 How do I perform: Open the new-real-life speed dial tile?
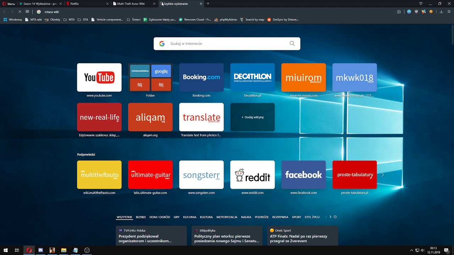(x=99, y=117)
